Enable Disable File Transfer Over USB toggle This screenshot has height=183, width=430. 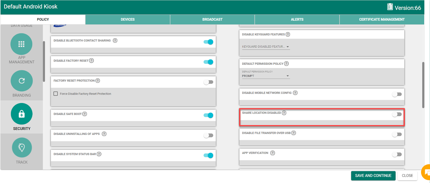coord(397,134)
